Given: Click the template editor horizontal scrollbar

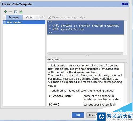Looking at the screenshot, I should click(85, 53).
